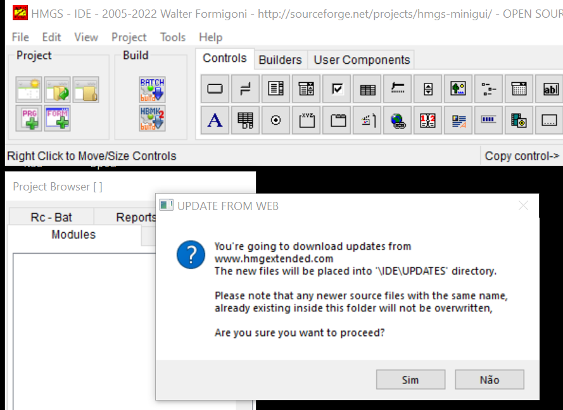
Task: Switch to the User Components tab
Action: point(362,59)
